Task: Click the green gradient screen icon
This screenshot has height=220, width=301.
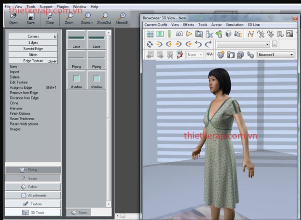Action: pos(160,34)
